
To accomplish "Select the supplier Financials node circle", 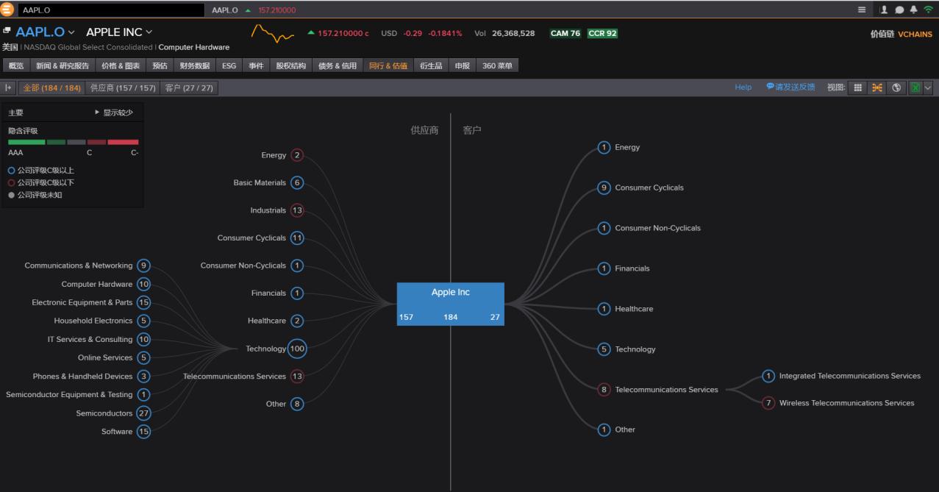I will point(297,293).
